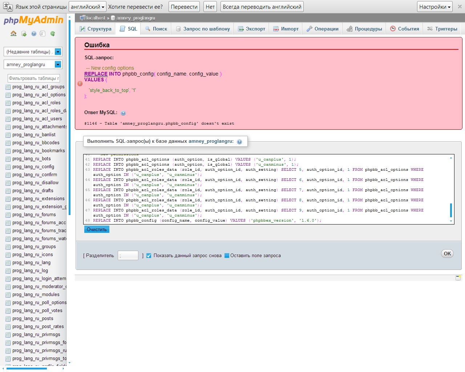Click OK to run the SQL query
The height and width of the screenshot is (372, 465).
point(447,254)
